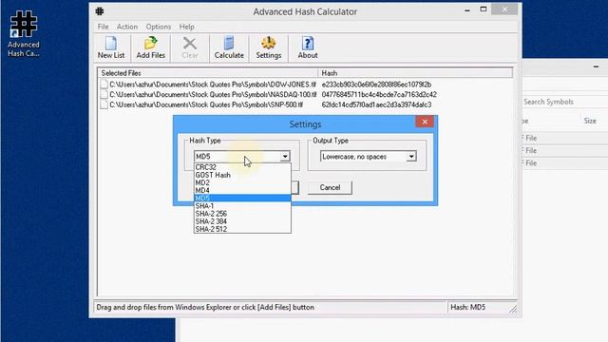Open the Output Type dropdown arrow
Viewport: 608px width, 342px height.
411,156
